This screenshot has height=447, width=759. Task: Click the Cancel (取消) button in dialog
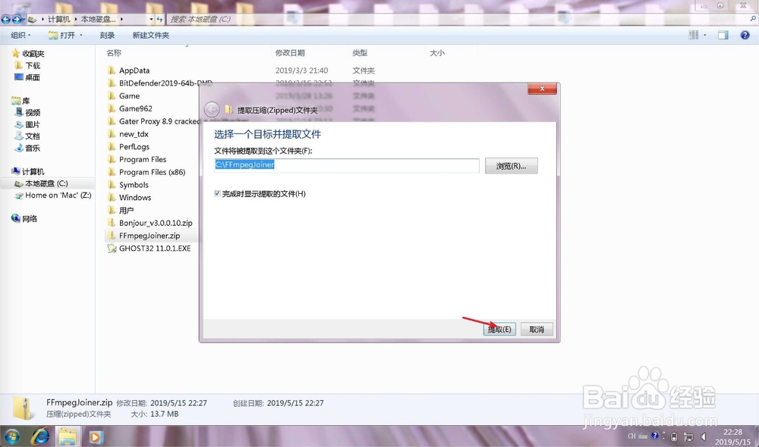point(537,329)
